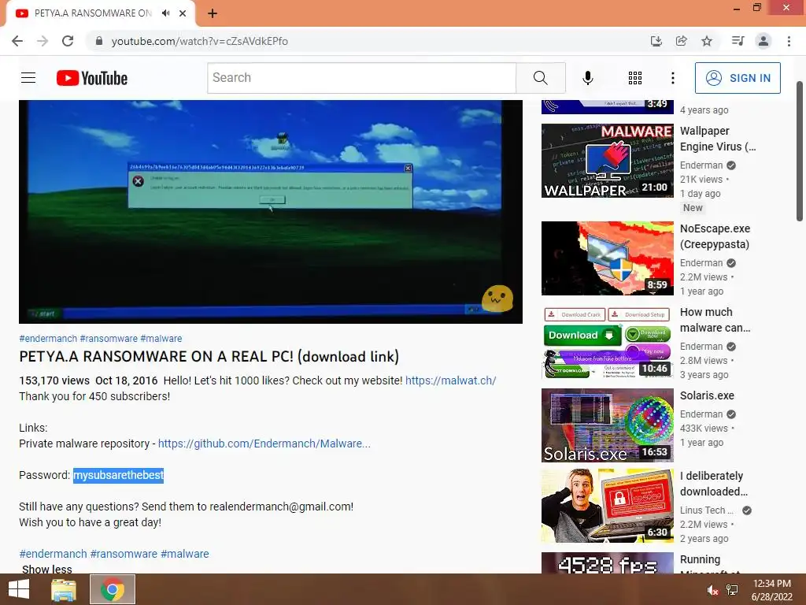The image size is (806, 605).
Task: Open the Chrome three-dot menu
Action: point(789,41)
